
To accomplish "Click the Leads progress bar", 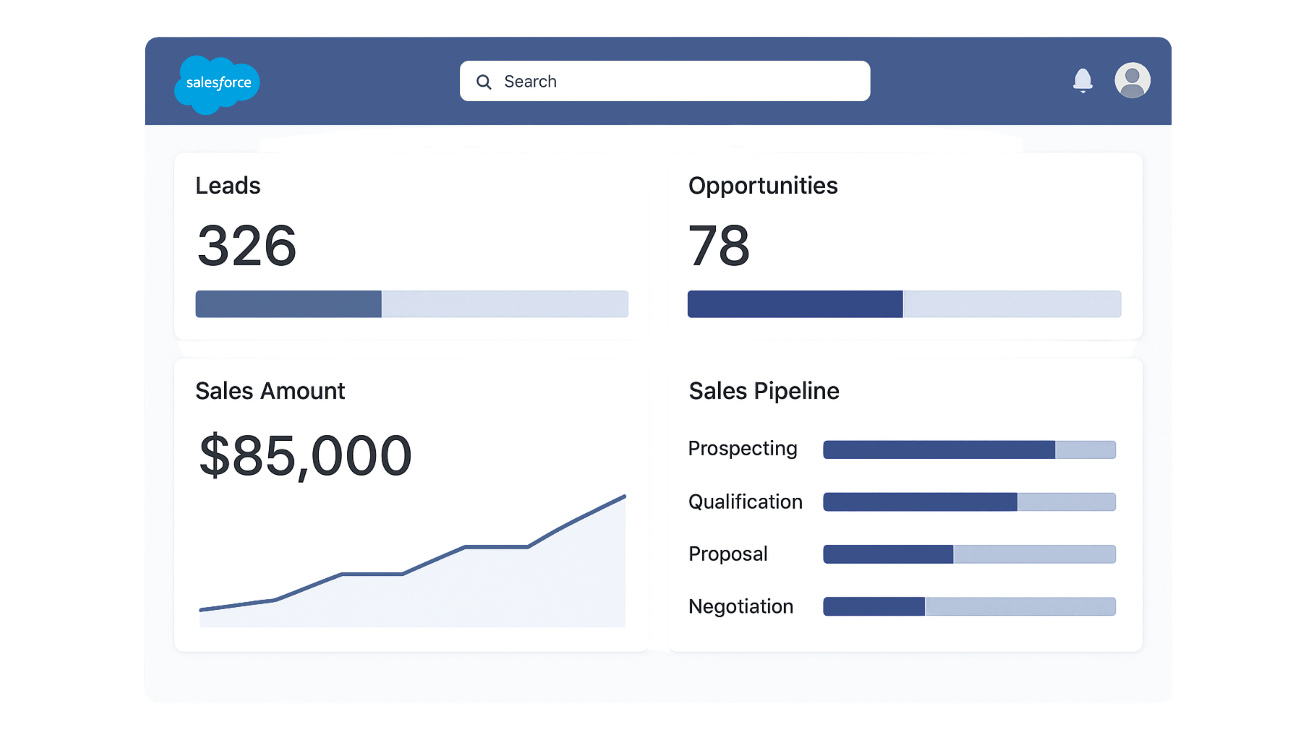I will pyautogui.click(x=412, y=305).
